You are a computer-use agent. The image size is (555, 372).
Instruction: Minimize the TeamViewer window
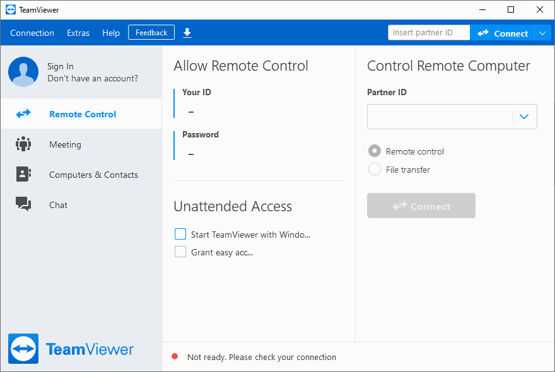(x=482, y=9)
